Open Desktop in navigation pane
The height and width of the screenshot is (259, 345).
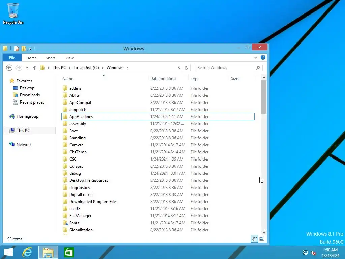pos(24,88)
